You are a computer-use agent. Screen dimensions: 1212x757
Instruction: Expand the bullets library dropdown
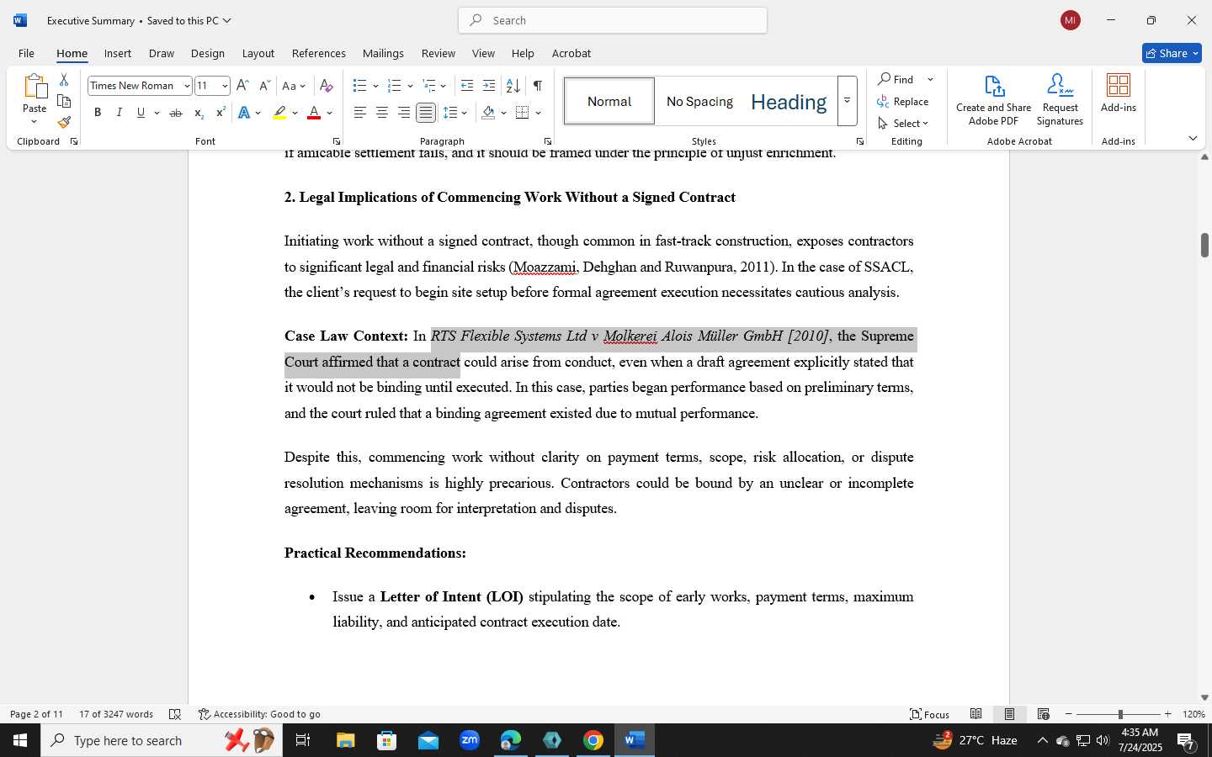tap(375, 86)
